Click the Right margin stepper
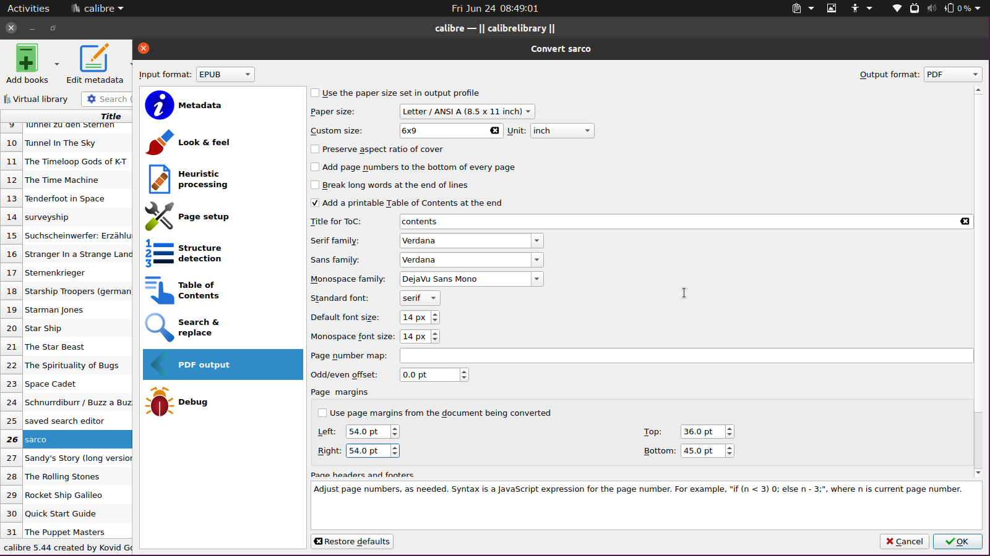 [395, 450]
